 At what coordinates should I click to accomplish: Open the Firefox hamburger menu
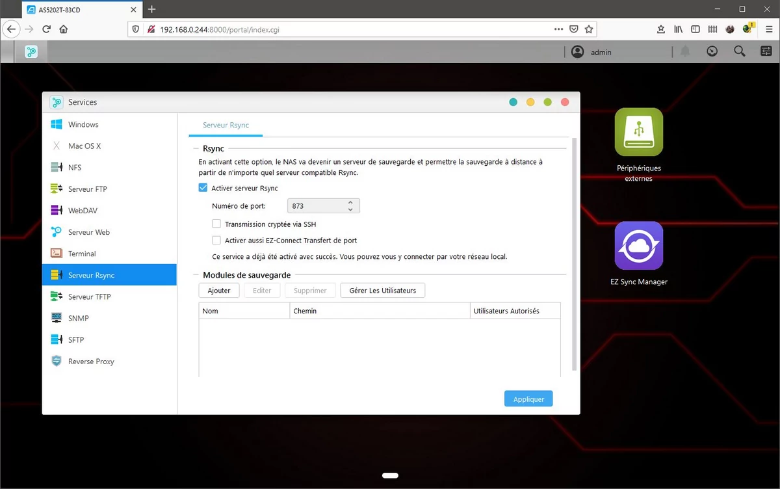point(768,29)
